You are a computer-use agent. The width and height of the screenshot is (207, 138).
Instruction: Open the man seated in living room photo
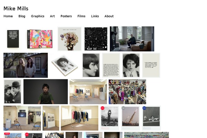click(132, 39)
